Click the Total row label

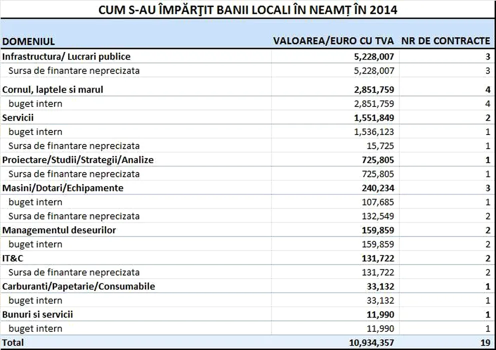click(13, 342)
